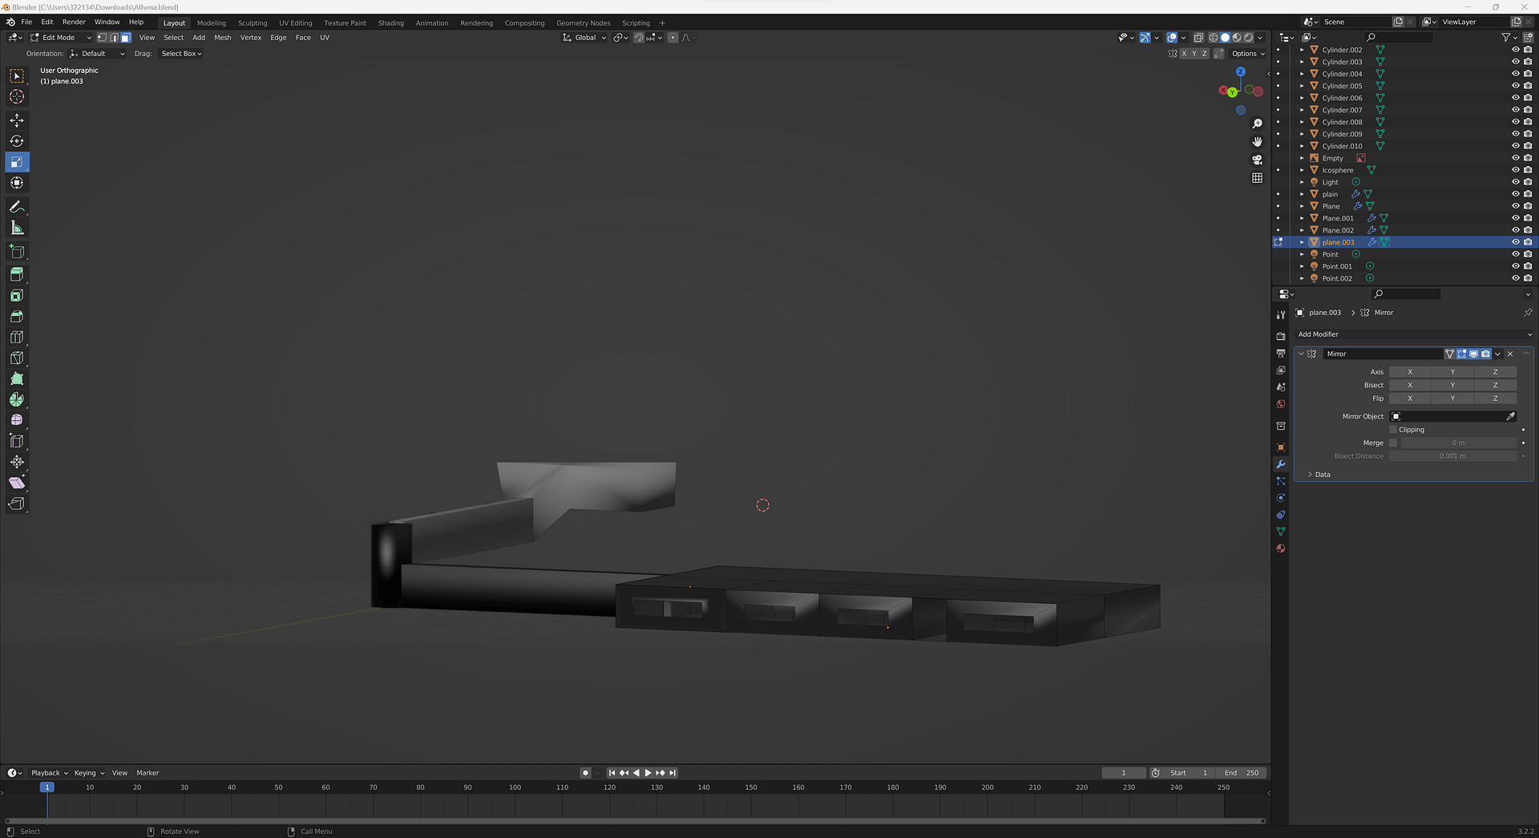The height and width of the screenshot is (838, 1539).
Task: Toggle Mirror axis X button
Action: [x=1409, y=372]
